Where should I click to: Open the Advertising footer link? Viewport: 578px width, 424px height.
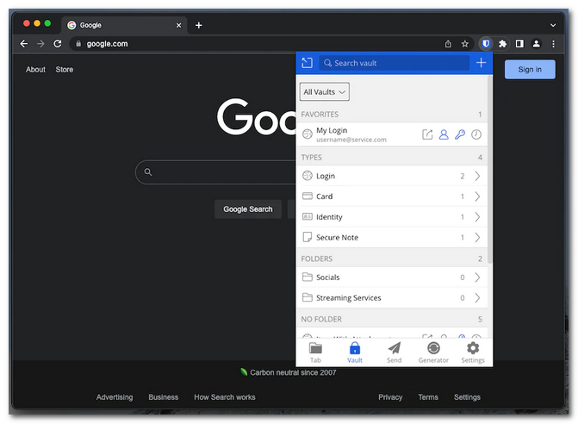115,397
